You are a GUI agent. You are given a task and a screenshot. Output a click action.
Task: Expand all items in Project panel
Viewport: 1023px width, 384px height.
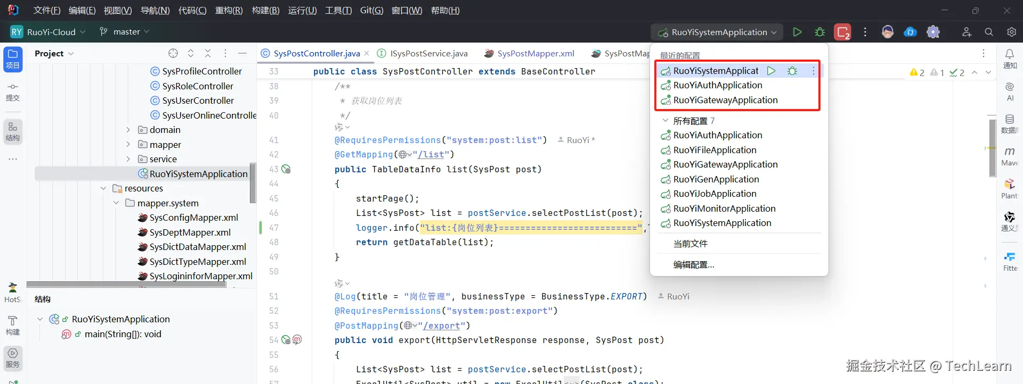tap(191, 53)
